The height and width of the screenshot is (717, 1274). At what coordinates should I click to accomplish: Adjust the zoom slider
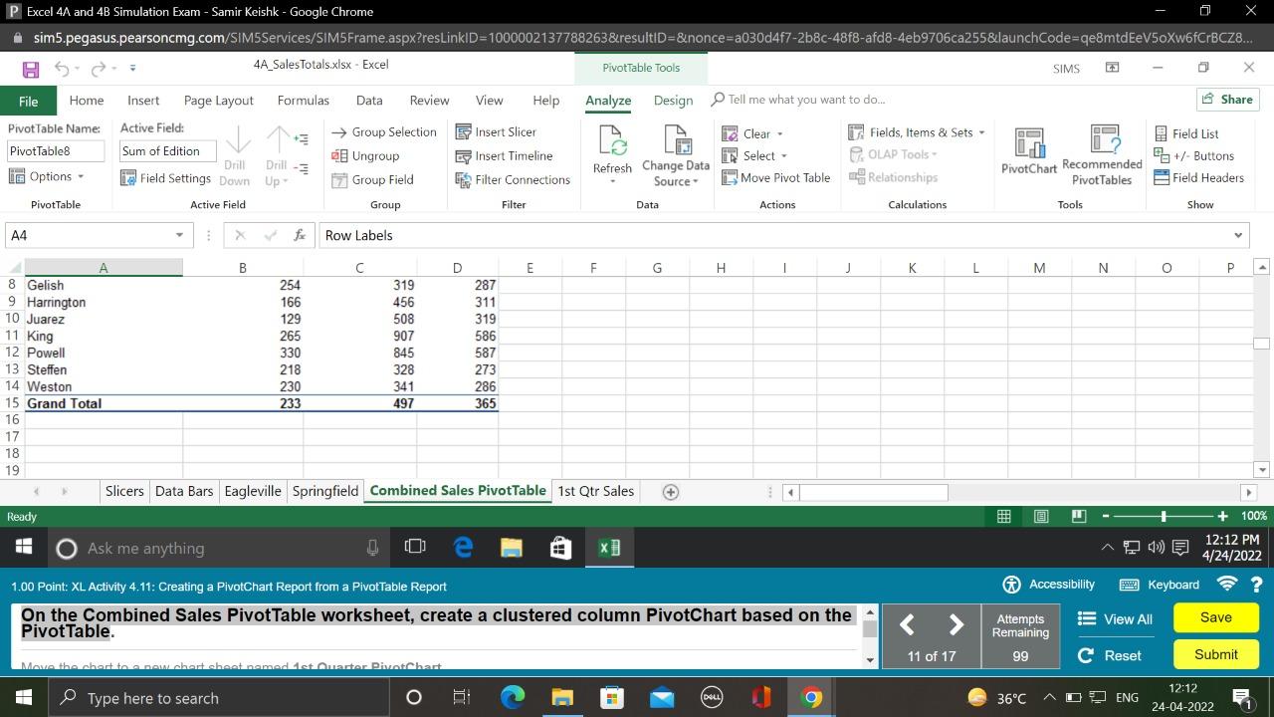[1163, 516]
